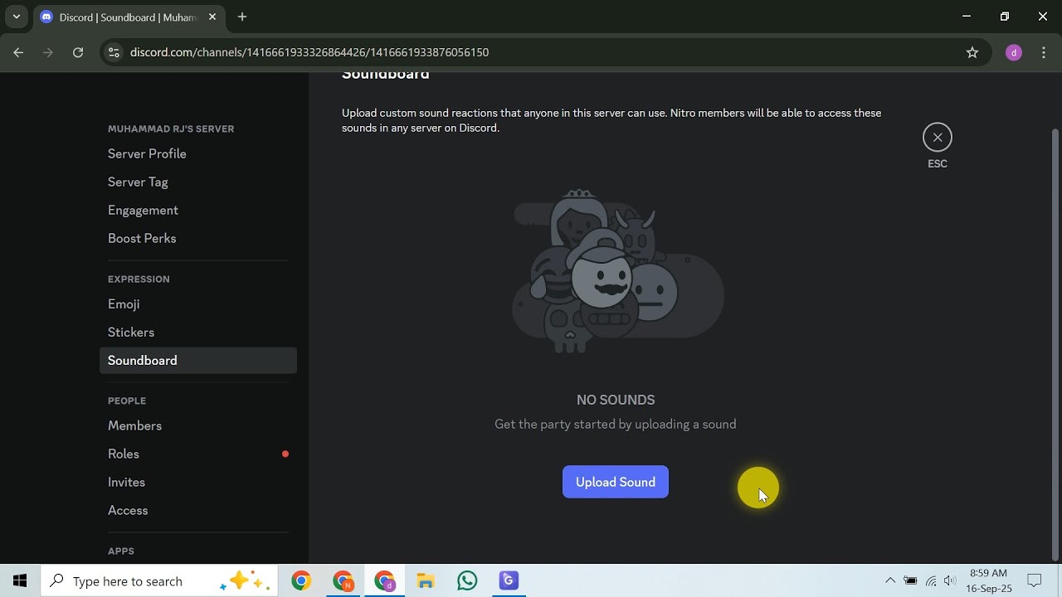The width and height of the screenshot is (1062, 597).
Task: Open the first Chrome taskbar icon
Action: [301, 581]
